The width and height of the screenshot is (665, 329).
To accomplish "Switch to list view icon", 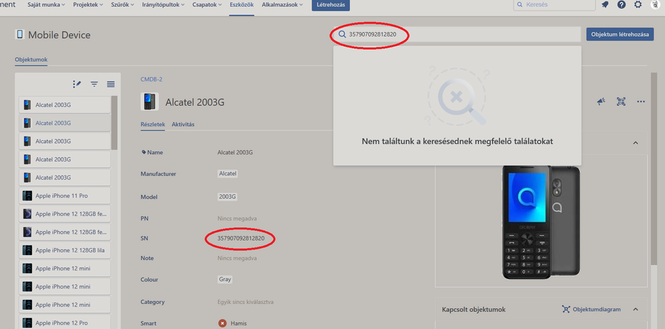I will point(111,84).
